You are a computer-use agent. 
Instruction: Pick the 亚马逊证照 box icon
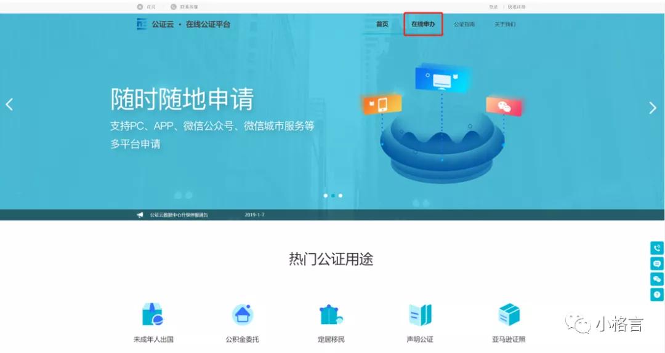(x=509, y=315)
